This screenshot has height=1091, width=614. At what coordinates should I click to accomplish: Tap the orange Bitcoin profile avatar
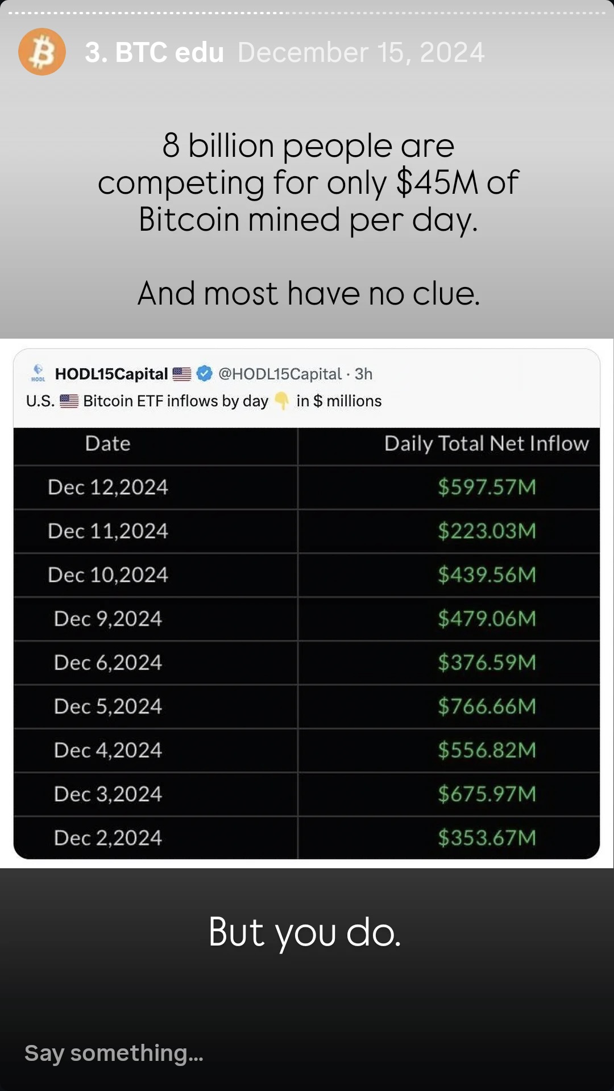tap(42, 52)
